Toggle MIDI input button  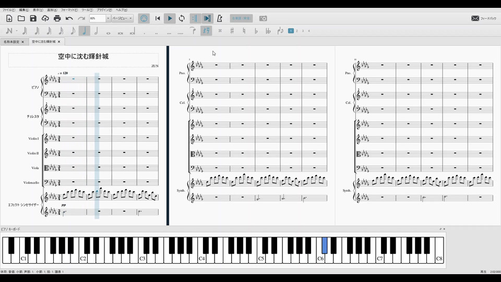click(x=144, y=18)
